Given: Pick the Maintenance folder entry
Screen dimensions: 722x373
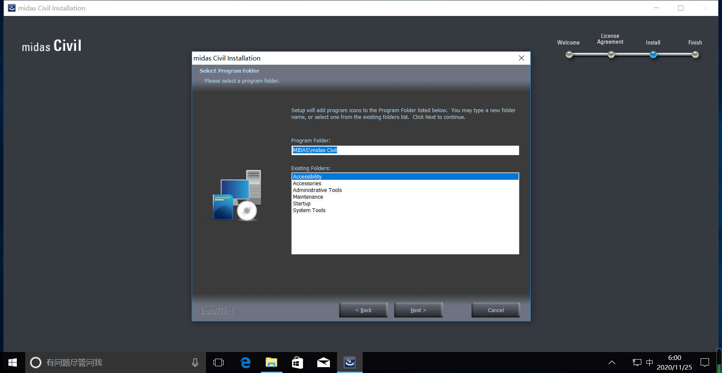Looking at the screenshot, I should (x=405, y=197).
